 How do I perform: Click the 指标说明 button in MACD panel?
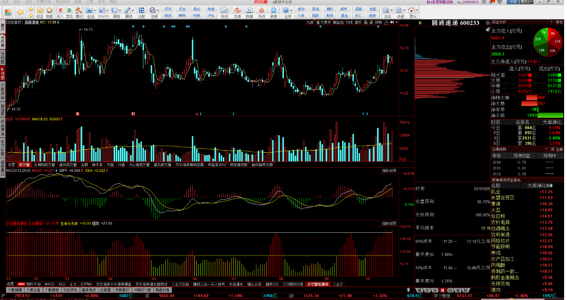(x=389, y=171)
